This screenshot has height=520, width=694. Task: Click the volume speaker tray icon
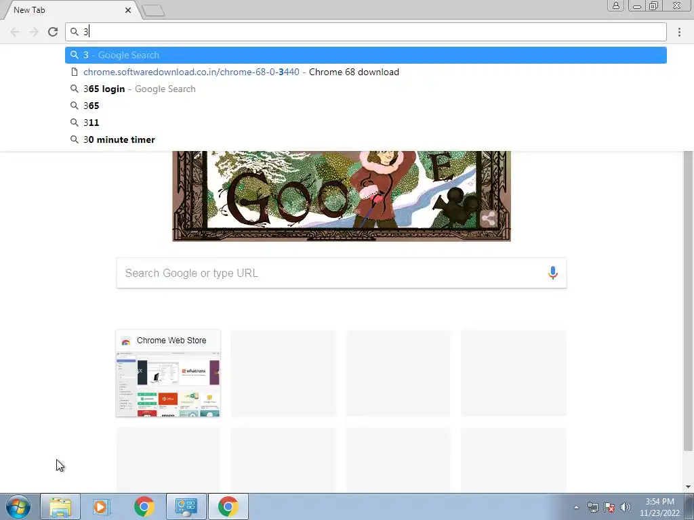click(x=626, y=507)
